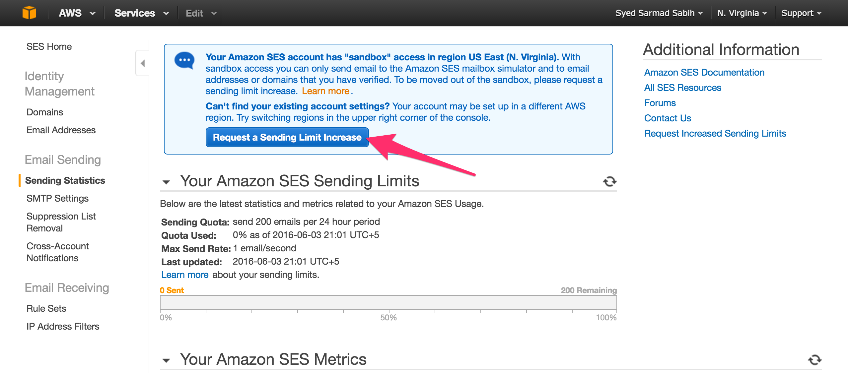Viewport: 848px width, 382px height.
Task: Go to SMTP Settings in sidebar
Action: click(x=57, y=198)
